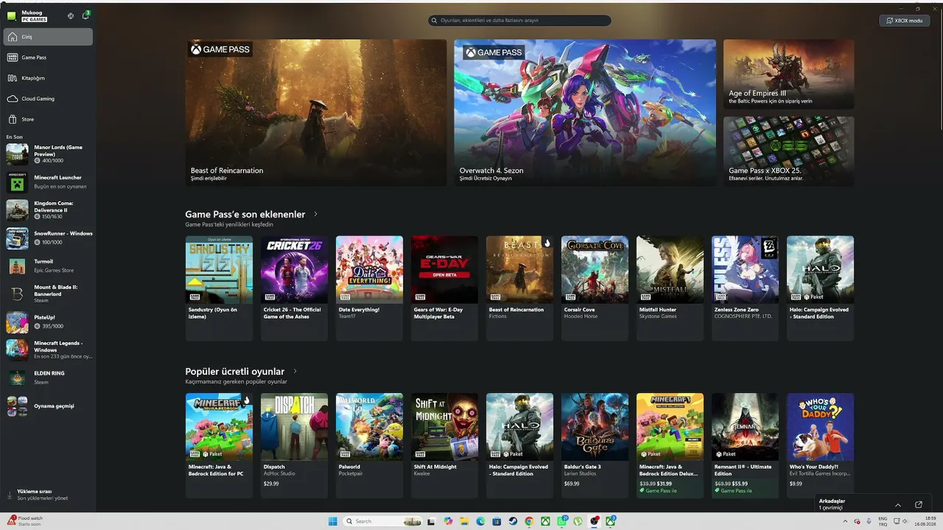Open Age of Empires III promo tile
Viewport: 943px width, 530px height.
coord(788,74)
